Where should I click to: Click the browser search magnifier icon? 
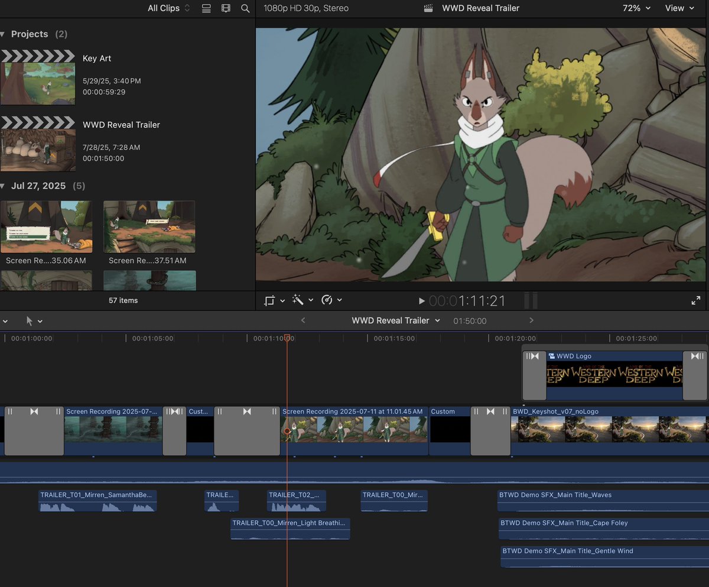pos(245,8)
